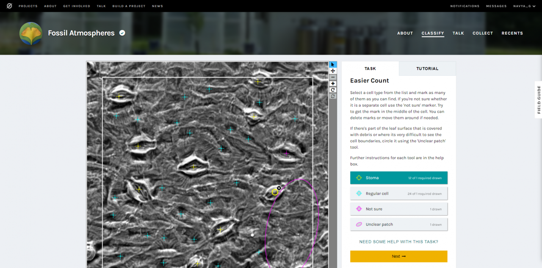Open 'Need some help with this task?'
Viewport: 542px width, 268px height.
[399, 242]
